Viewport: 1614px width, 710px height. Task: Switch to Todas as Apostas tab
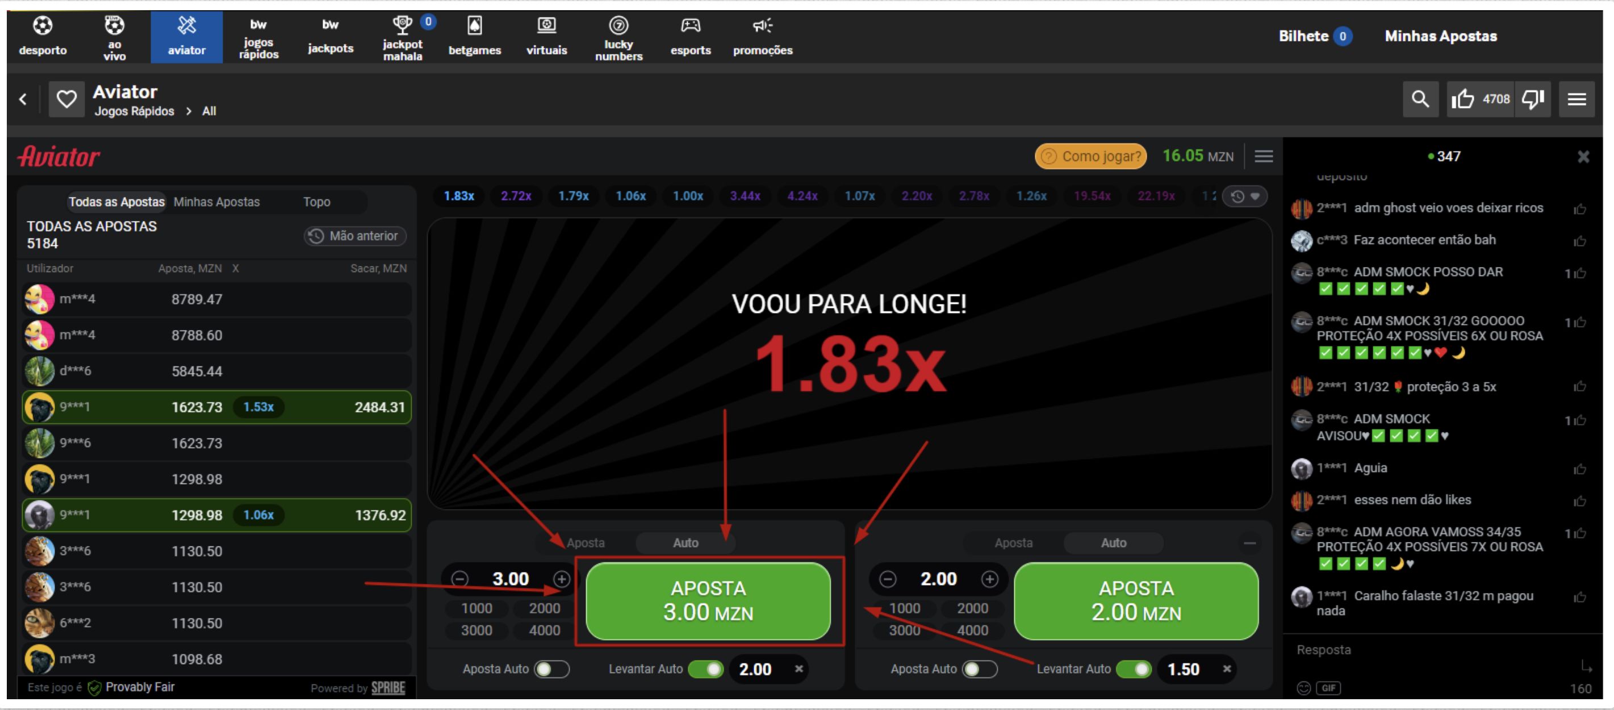[116, 202]
